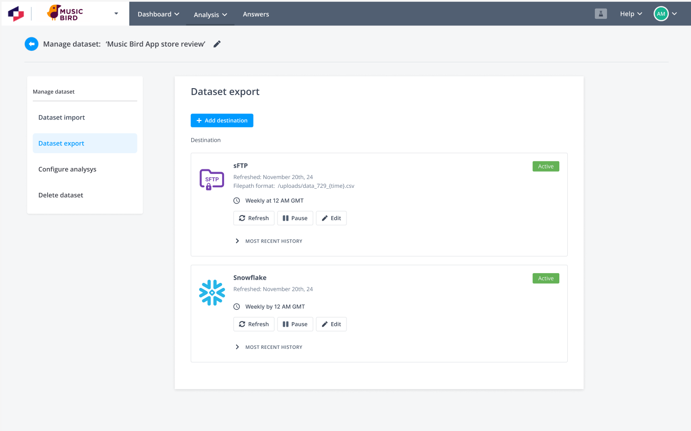Click the sFTP filepath format text
Screen dimensions: 691x431
(294, 186)
